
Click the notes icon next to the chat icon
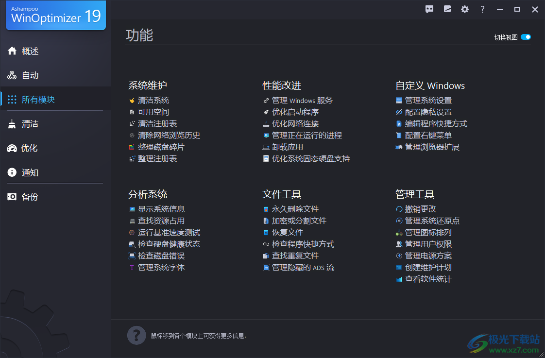pos(447,9)
